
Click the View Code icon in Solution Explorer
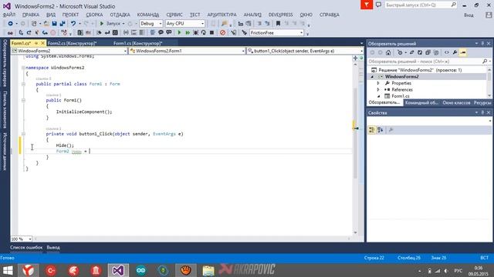447,53
